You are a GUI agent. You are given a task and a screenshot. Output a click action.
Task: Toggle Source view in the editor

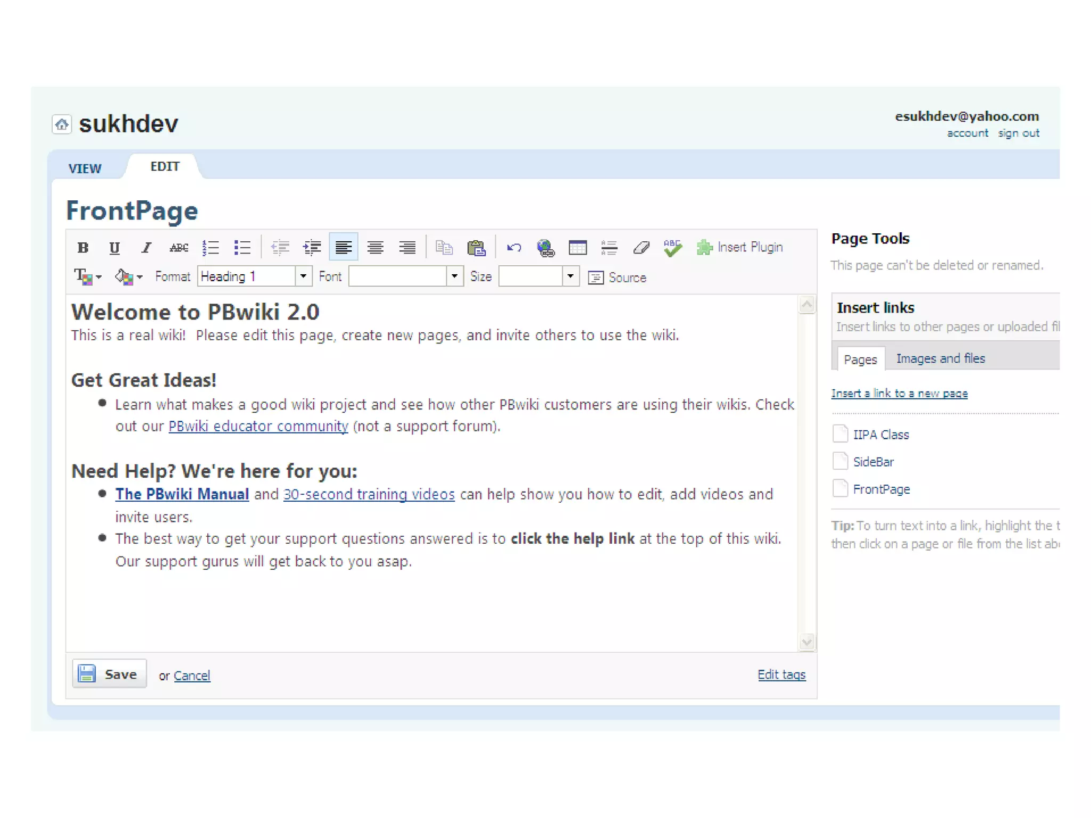click(x=617, y=277)
